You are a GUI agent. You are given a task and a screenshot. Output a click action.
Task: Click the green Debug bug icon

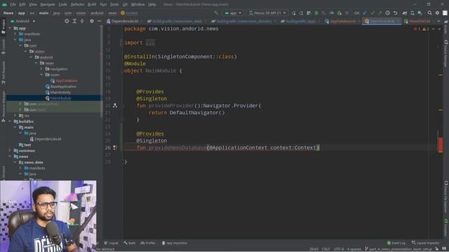(316, 13)
